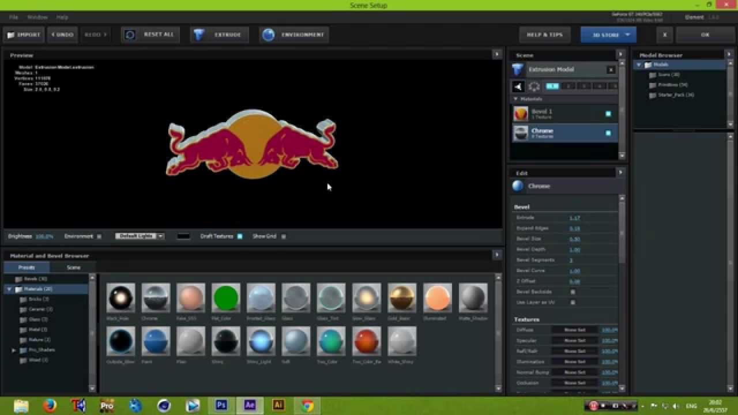Click the circular refresh icon below Extrusion Model
Screen dimensions: 738x415
[x=534, y=86]
